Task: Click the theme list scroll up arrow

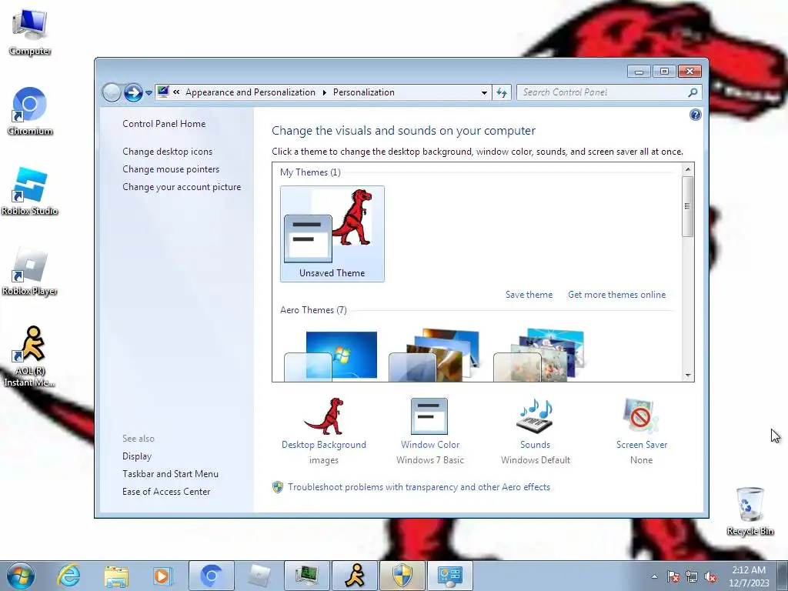Action: pos(687,169)
